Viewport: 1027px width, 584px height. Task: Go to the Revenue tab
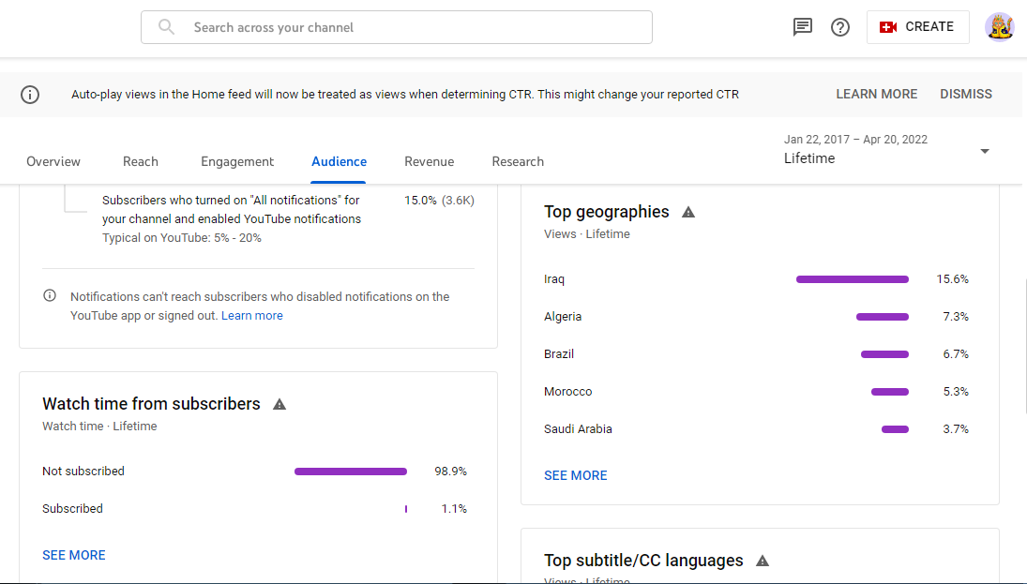pos(429,162)
